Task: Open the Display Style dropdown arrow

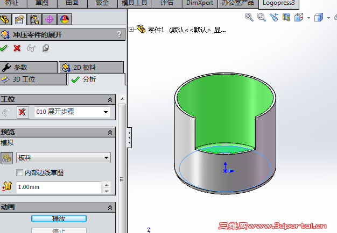Action: click(328, 18)
